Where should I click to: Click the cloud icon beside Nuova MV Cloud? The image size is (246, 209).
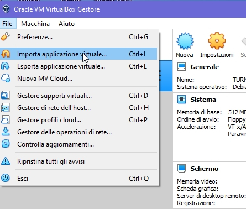[x=6, y=78]
